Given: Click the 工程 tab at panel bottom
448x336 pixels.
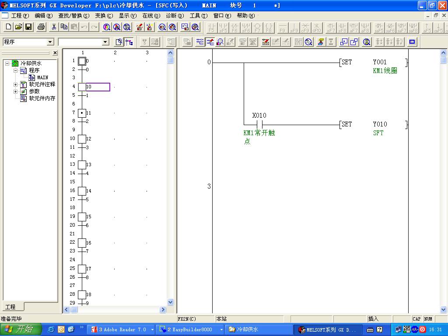Looking at the screenshot, I should (x=10, y=307).
